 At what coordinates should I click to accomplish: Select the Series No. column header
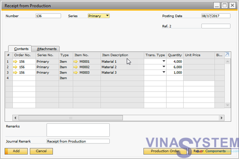pos(47,55)
